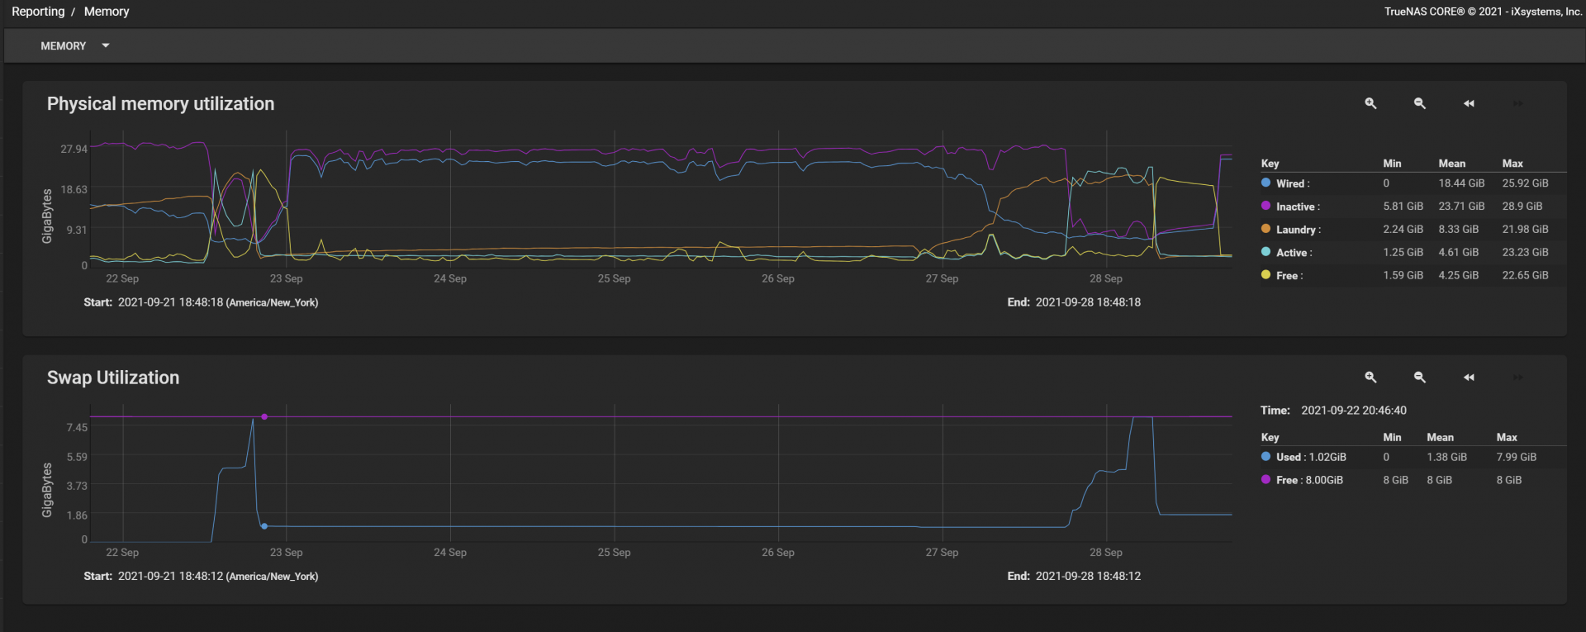Zoom in on Physical memory utilization chart
Viewport: 1586px width, 632px height.
pos(1370,103)
